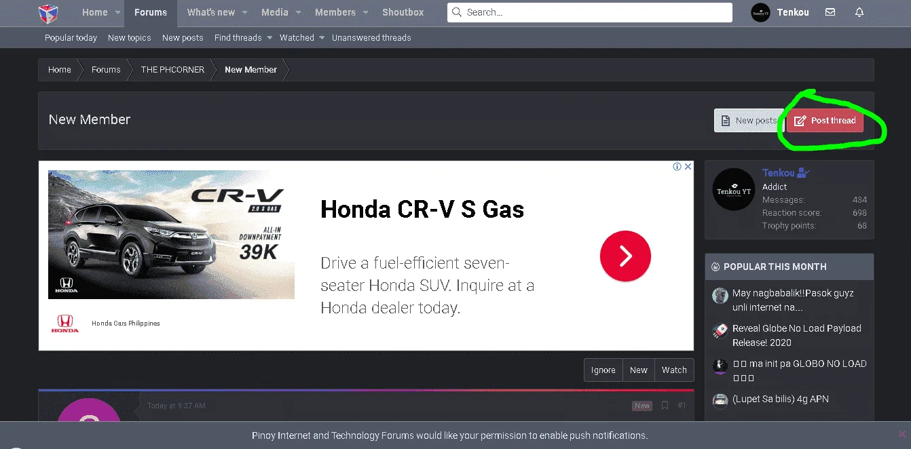Screen dimensions: 911x449
Task: Click the New filter button
Action: tap(639, 370)
